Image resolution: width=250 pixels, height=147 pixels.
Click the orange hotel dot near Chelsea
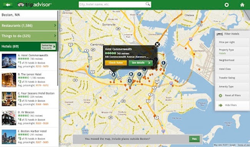point(202,22)
